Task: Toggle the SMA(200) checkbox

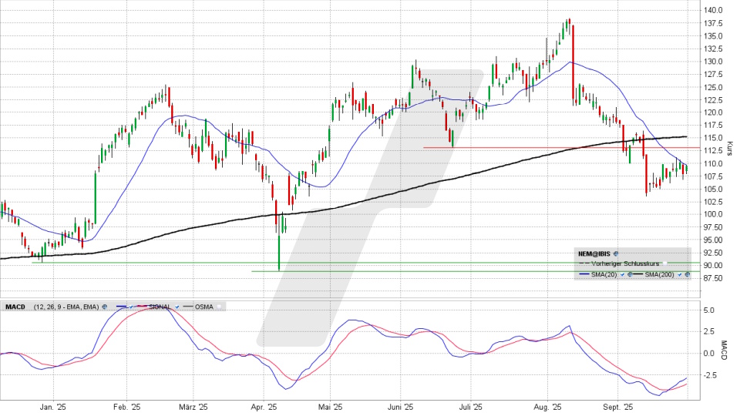Action: click(679, 274)
